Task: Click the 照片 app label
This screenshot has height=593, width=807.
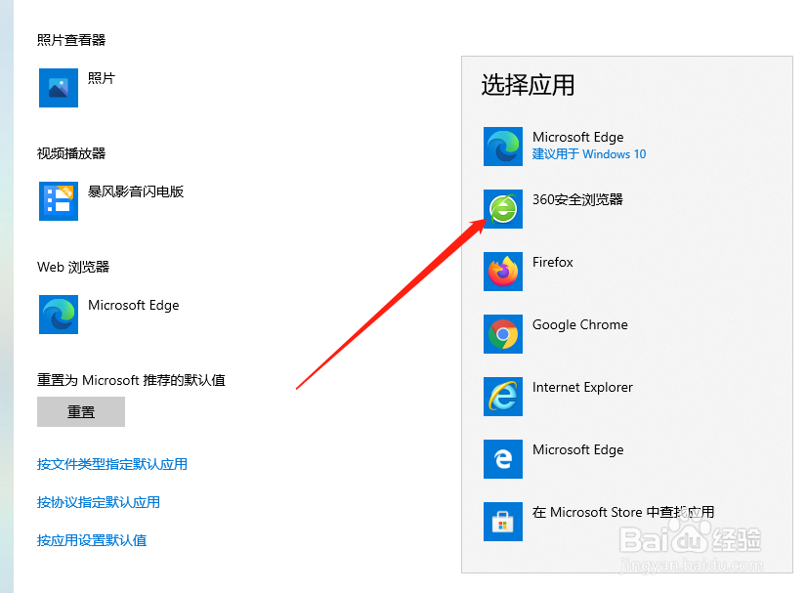Action: tap(102, 78)
